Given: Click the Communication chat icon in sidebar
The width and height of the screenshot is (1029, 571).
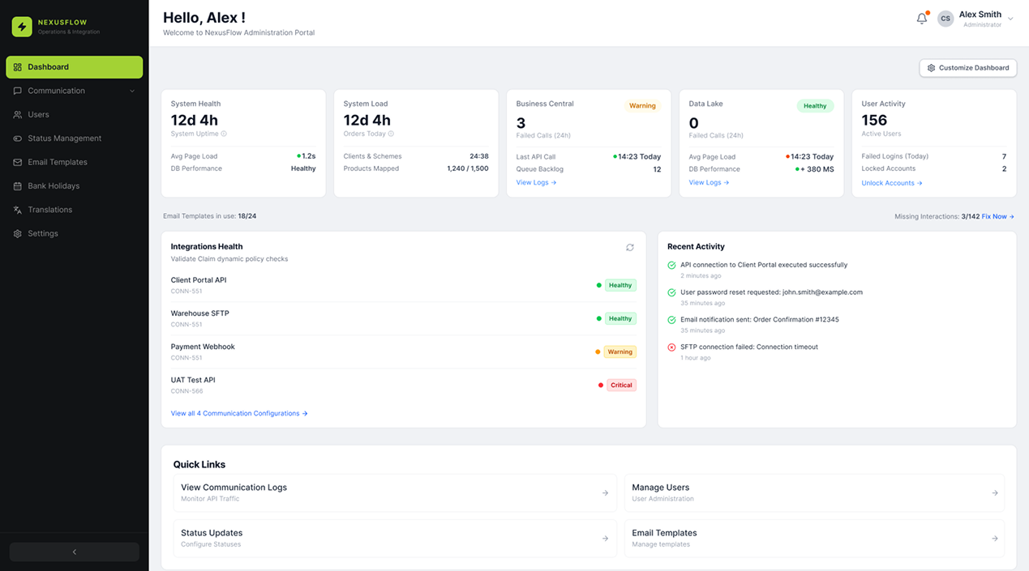Looking at the screenshot, I should 18,91.
